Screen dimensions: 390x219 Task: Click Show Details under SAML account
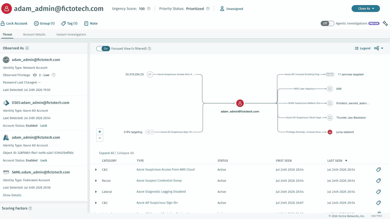click(x=12, y=195)
